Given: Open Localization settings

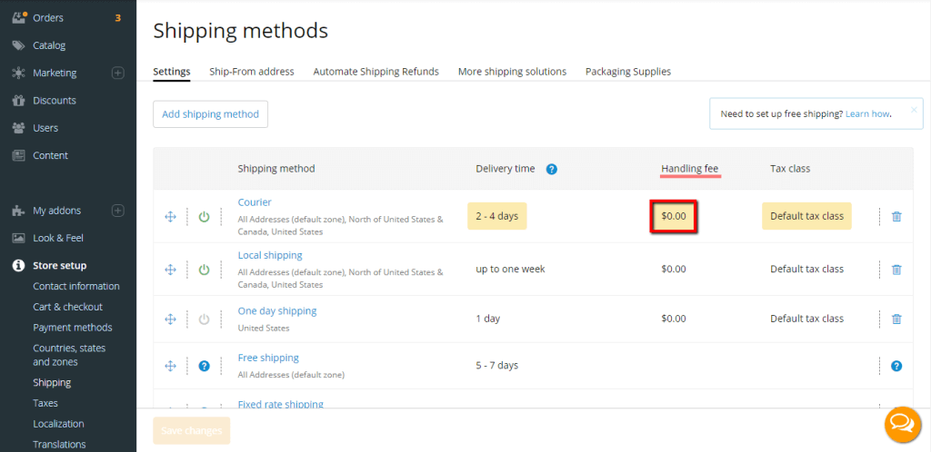Looking at the screenshot, I should click(x=58, y=424).
